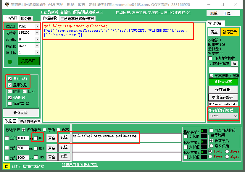Click 发送 for the getTimestamp command

[64, 137]
